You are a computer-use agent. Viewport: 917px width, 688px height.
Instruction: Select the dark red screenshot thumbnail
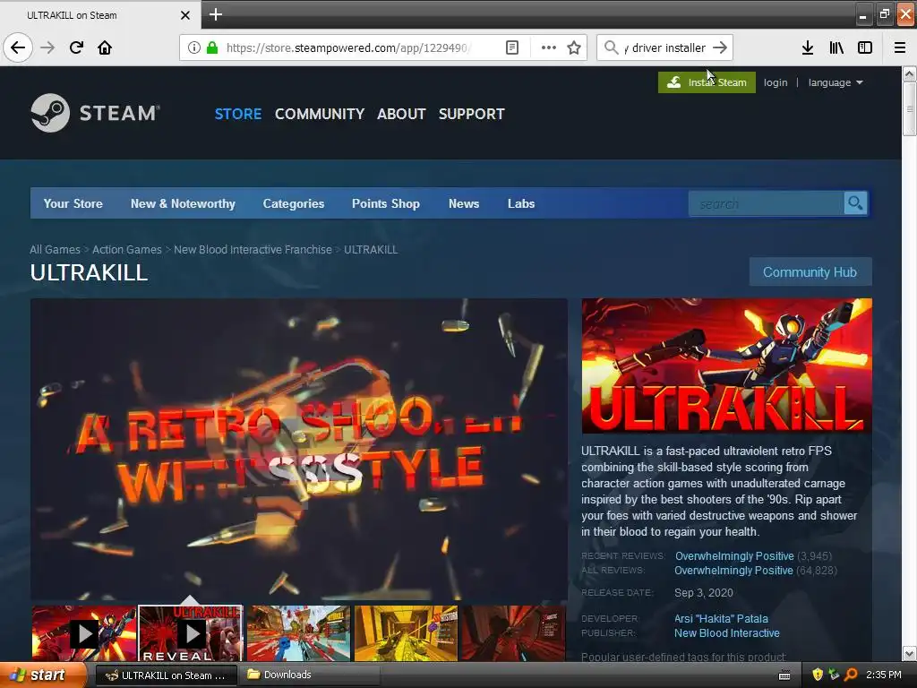click(513, 633)
